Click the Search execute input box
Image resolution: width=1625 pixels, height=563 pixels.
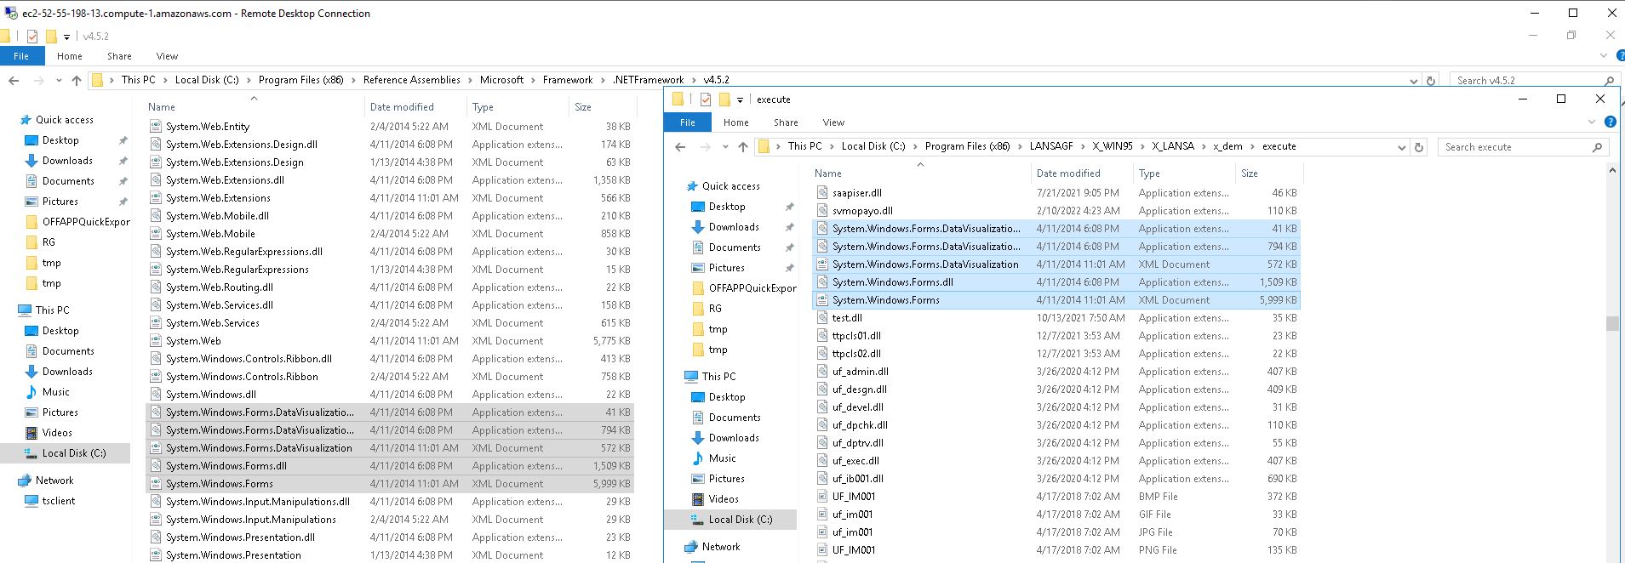[1515, 147]
